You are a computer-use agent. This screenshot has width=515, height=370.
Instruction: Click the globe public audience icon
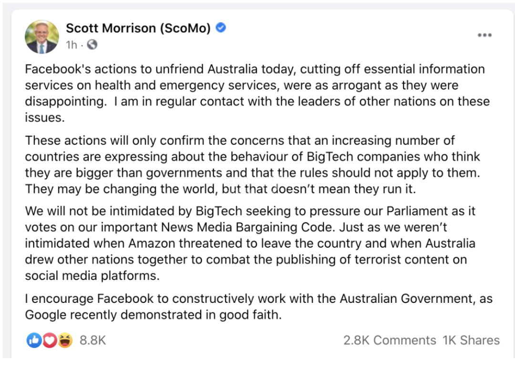click(x=92, y=44)
